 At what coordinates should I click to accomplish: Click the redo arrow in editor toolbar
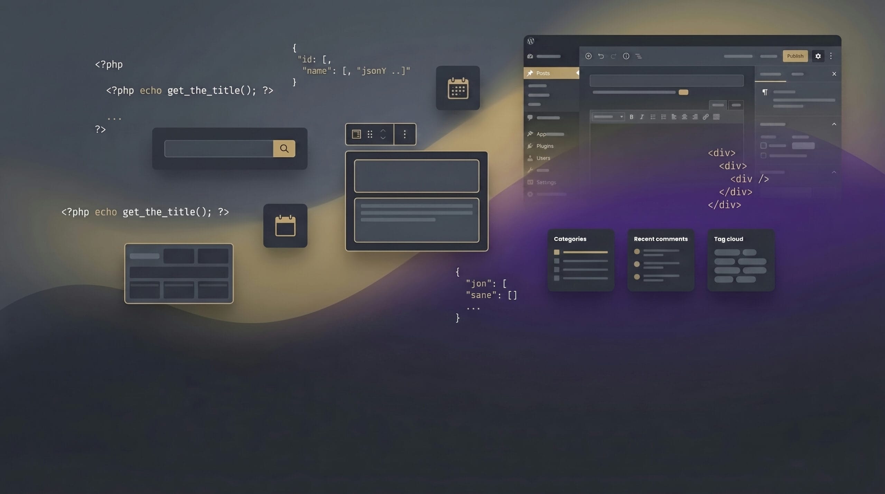click(x=613, y=56)
